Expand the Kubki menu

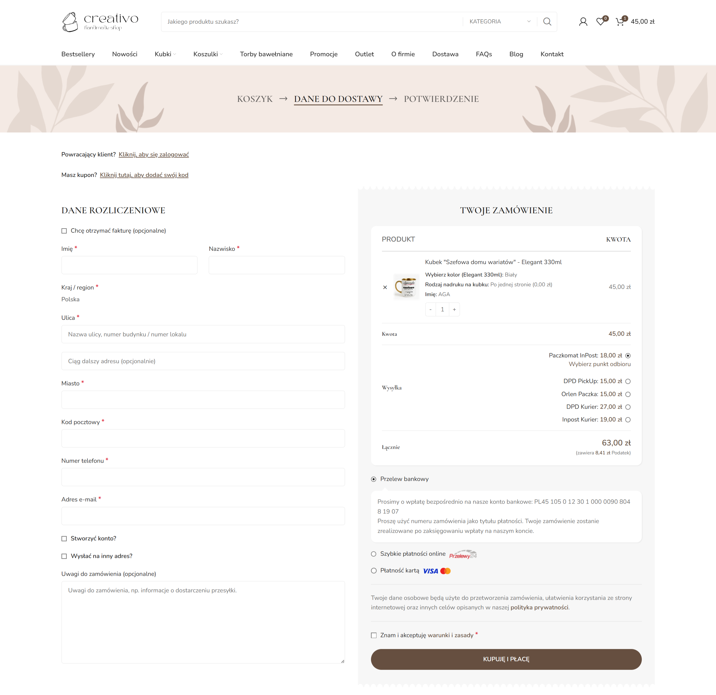[165, 54]
